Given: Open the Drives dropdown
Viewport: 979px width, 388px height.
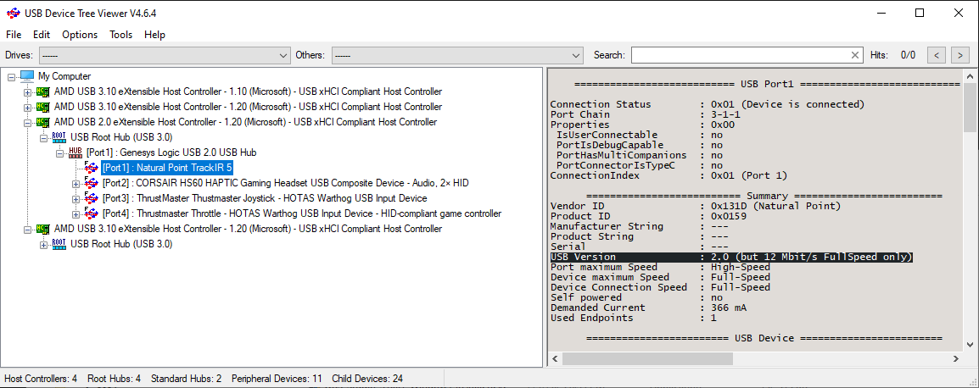Looking at the screenshot, I should click(x=165, y=55).
